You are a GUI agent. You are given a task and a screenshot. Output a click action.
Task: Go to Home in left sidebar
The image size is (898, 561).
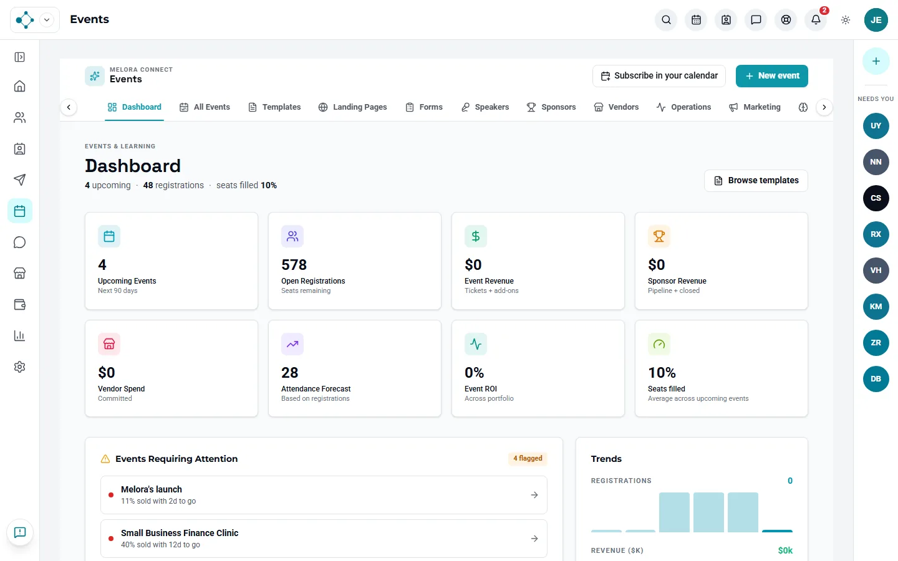coord(20,86)
